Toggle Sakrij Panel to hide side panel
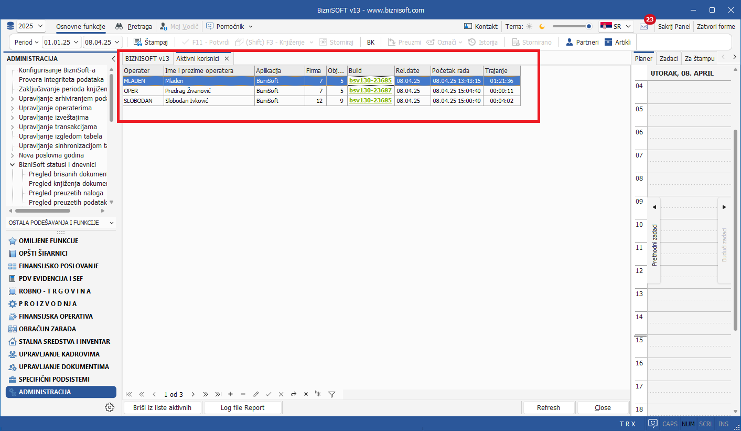The height and width of the screenshot is (431, 741). [x=674, y=26]
